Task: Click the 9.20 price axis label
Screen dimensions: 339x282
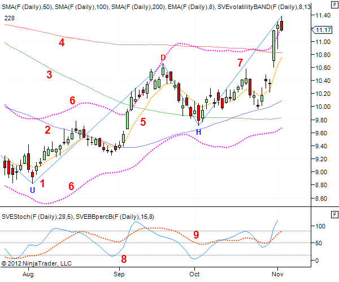Action: pos(321,159)
